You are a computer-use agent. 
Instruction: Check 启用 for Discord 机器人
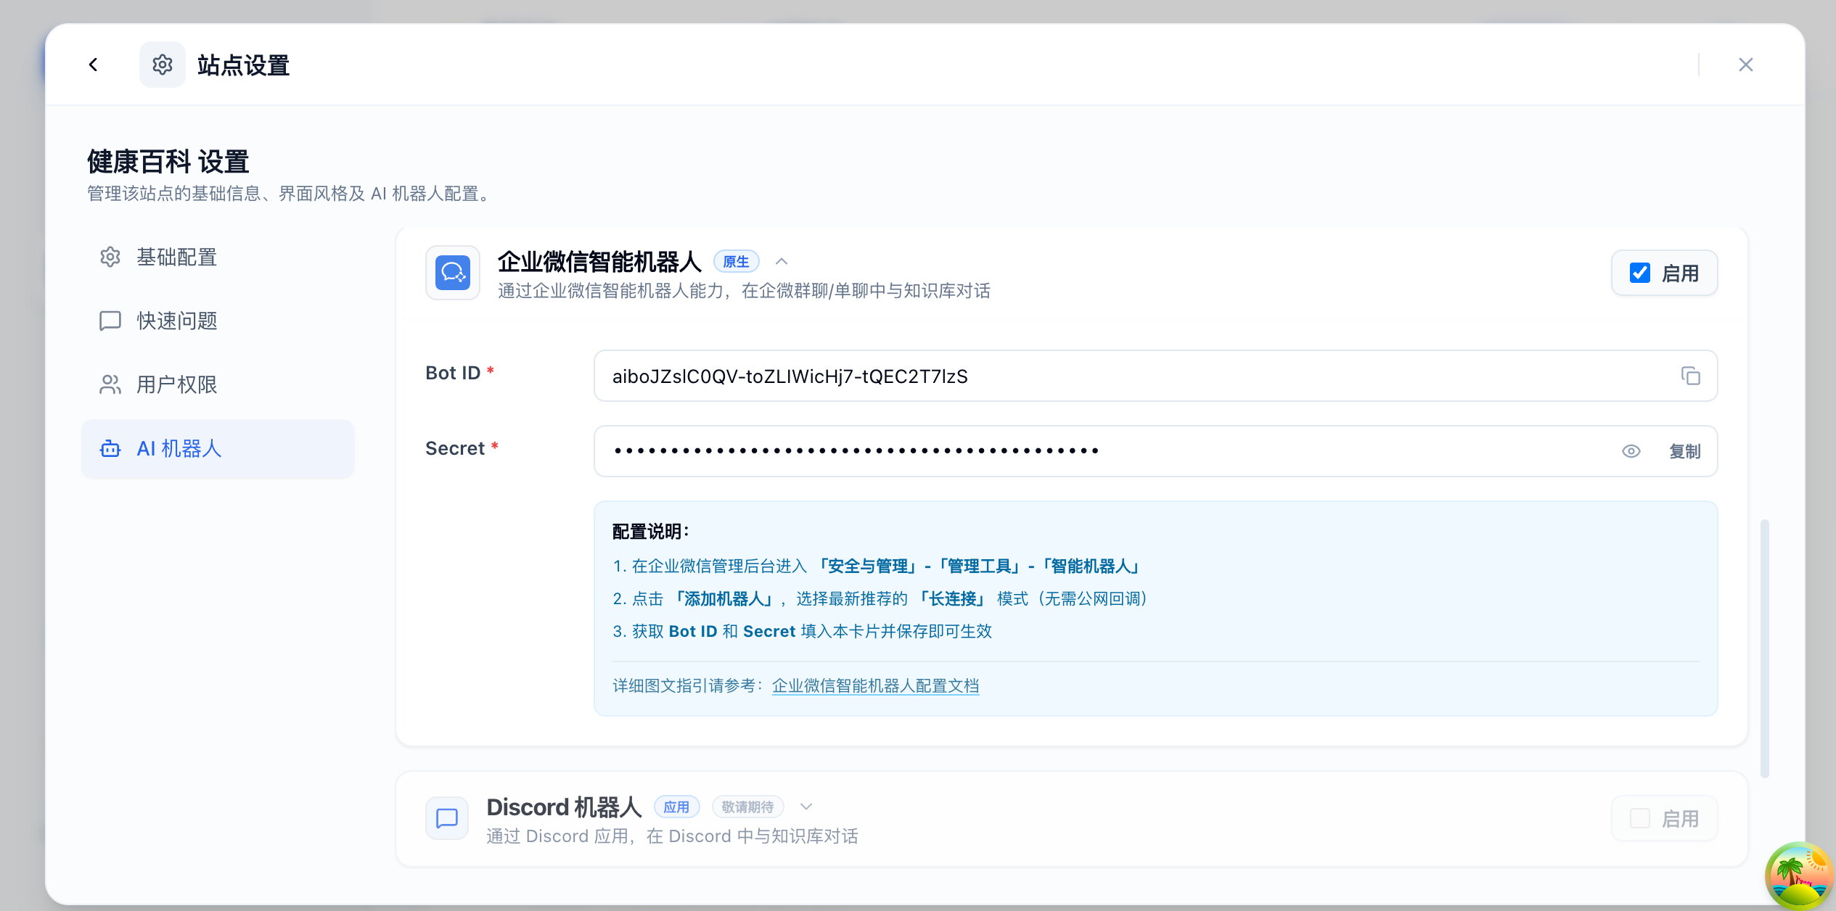(1640, 818)
